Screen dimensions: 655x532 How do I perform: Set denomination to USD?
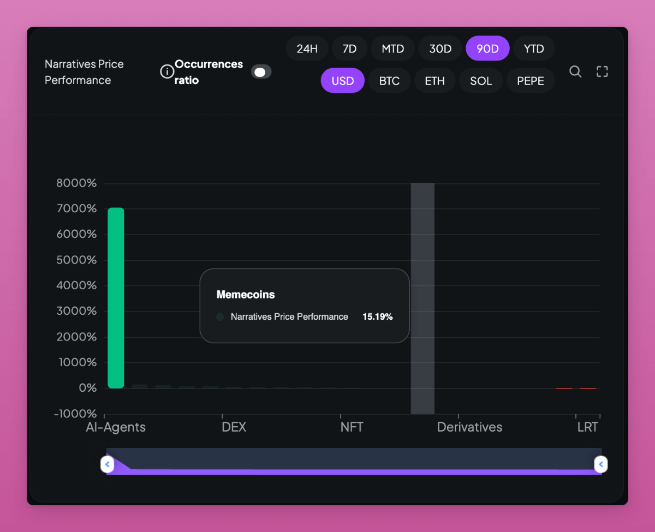tap(343, 81)
